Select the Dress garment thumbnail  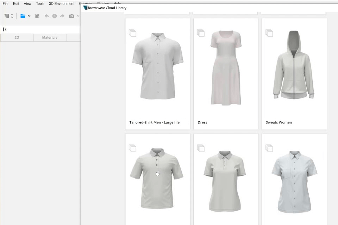pos(226,68)
